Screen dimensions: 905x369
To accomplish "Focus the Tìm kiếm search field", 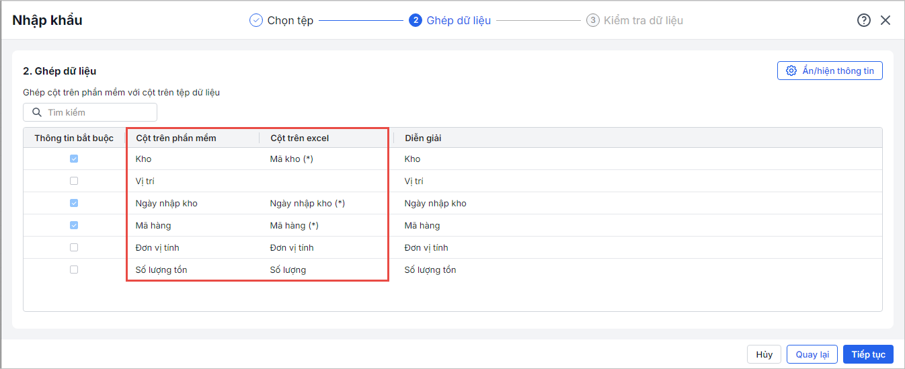I will coord(90,112).
